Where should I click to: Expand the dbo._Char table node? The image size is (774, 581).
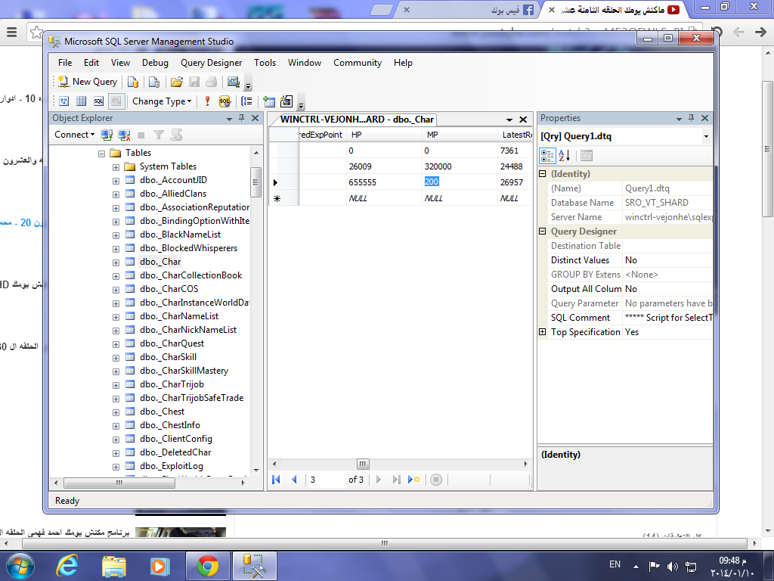pos(116,263)
